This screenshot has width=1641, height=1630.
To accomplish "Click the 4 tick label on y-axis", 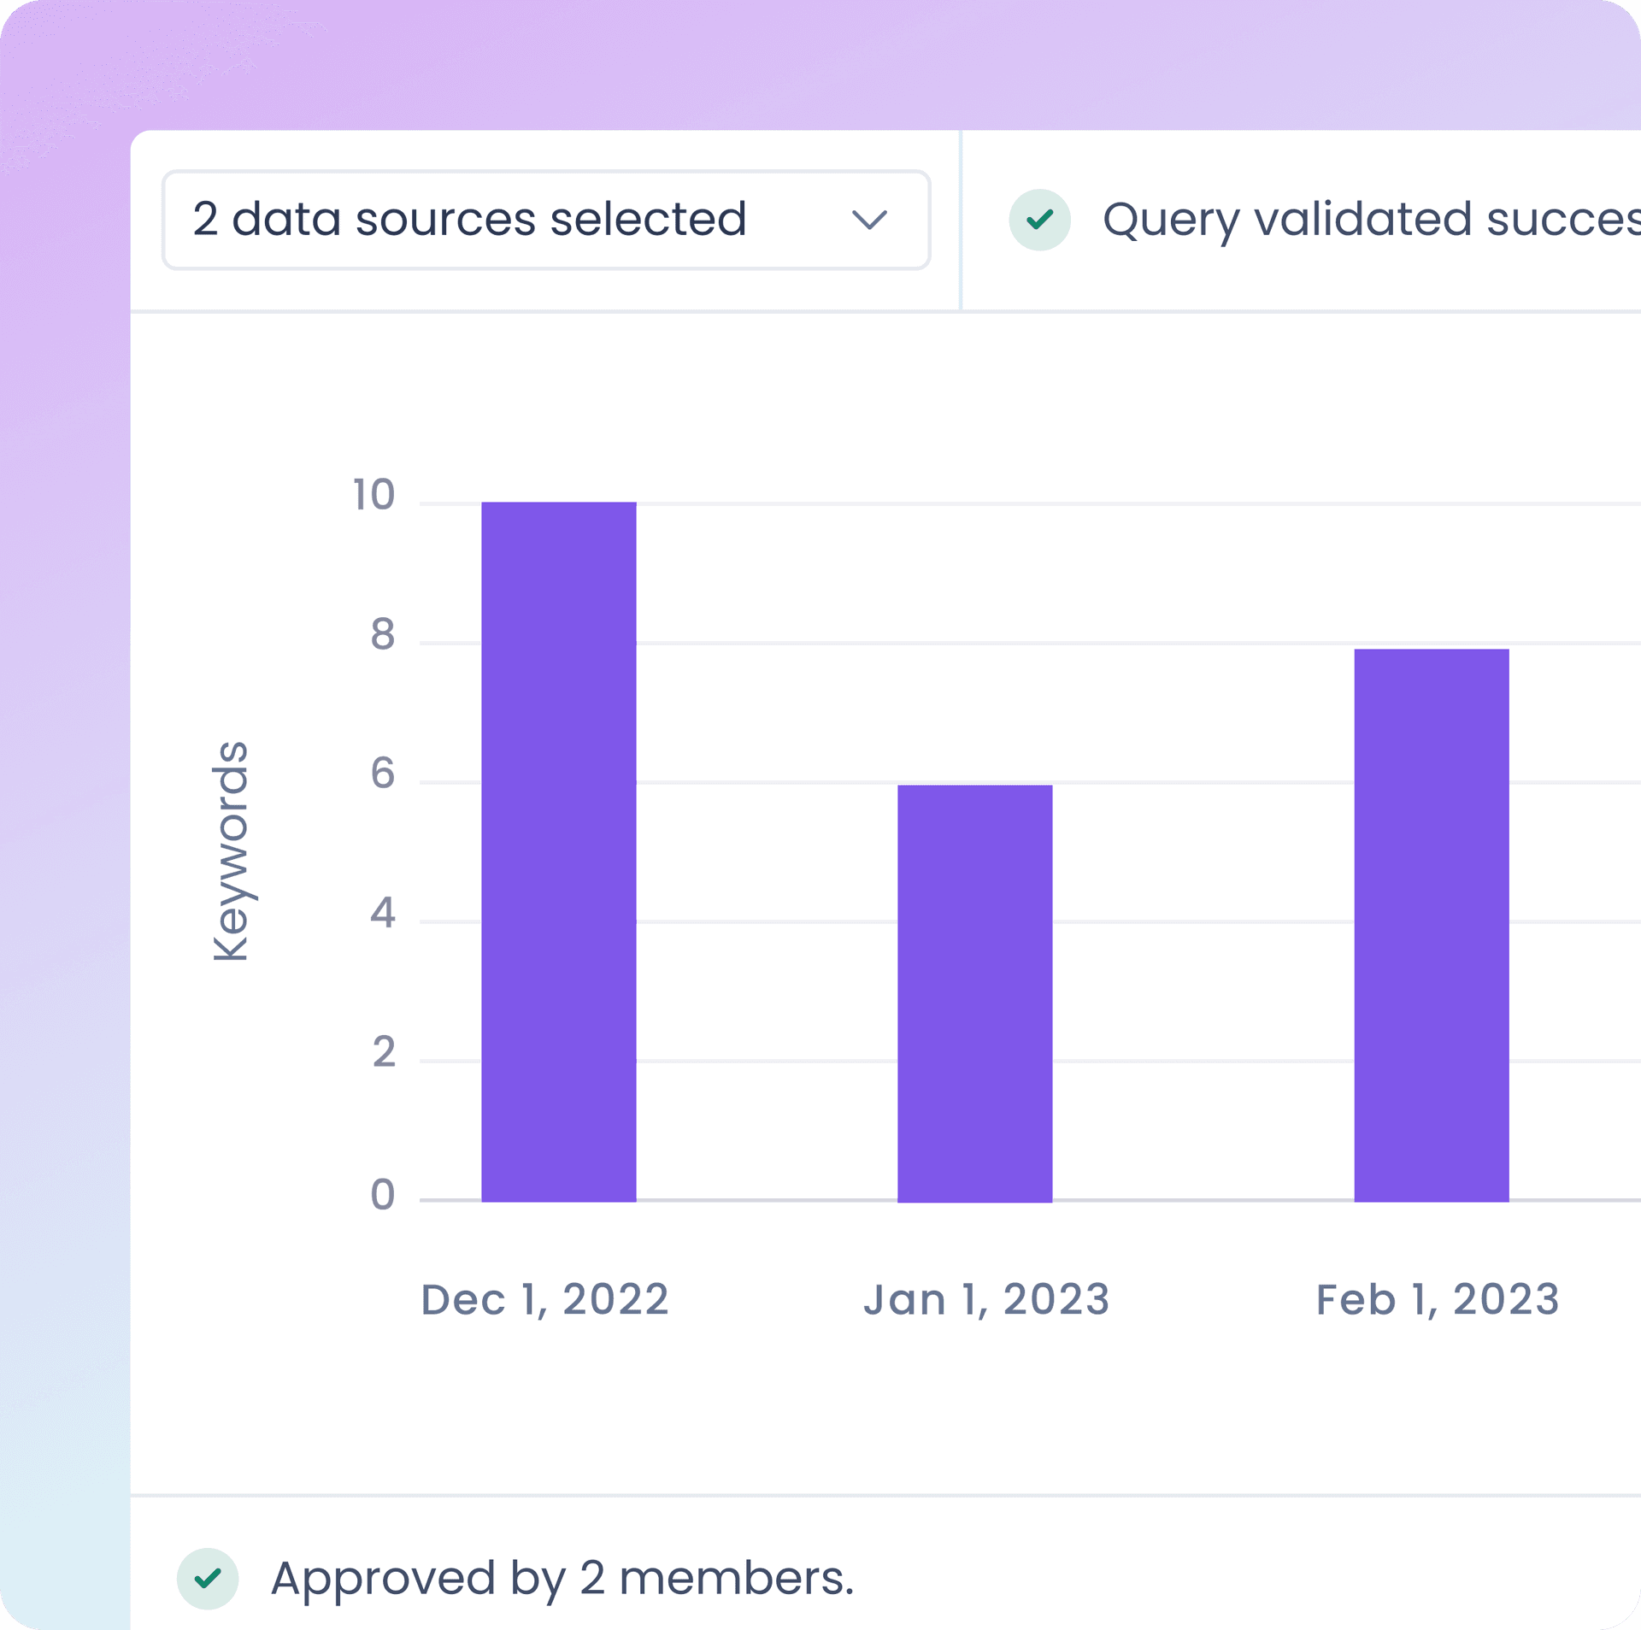I will (x=382, y=913).
